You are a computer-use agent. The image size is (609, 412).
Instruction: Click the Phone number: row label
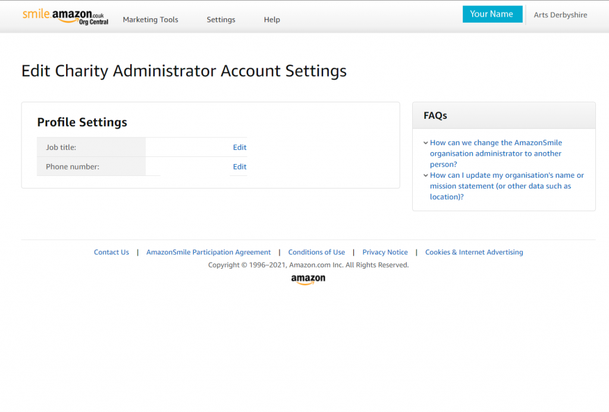[x=73, y=166]
